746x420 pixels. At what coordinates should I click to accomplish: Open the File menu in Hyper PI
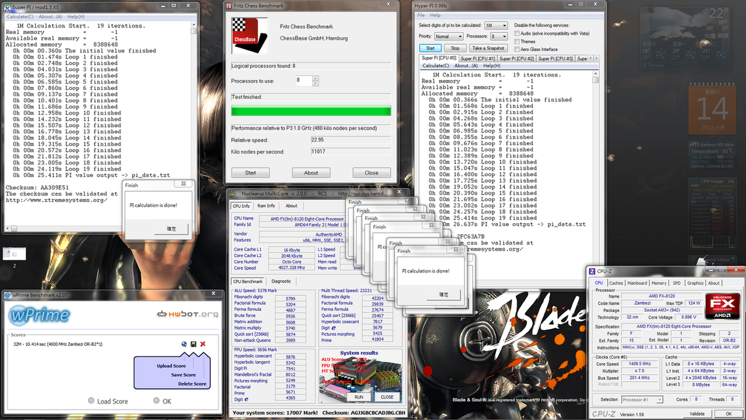coord(421,15)
